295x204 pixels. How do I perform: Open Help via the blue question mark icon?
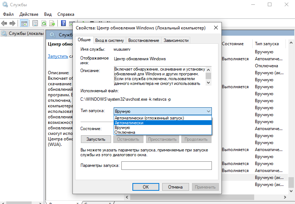click(x=63, y=23)
